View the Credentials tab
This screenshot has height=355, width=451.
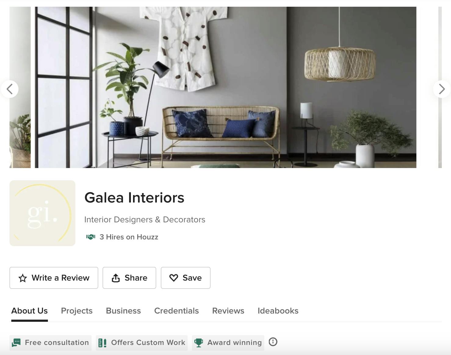[x=176, y=311]
